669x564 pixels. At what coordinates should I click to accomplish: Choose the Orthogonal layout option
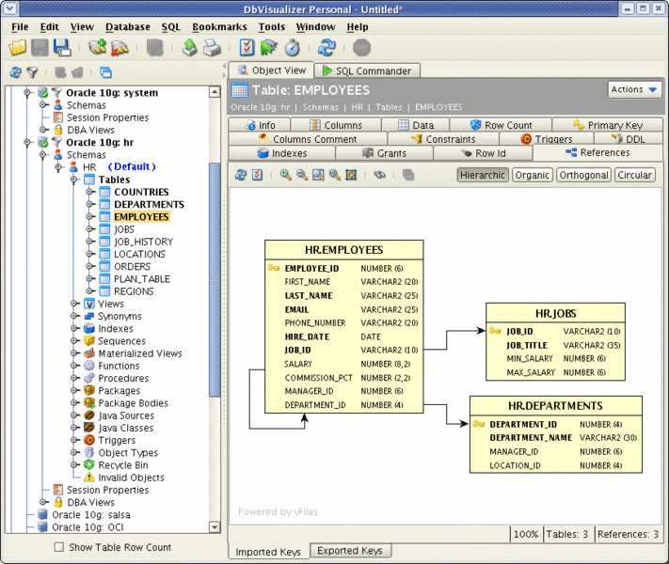click(x=582, y=175)
